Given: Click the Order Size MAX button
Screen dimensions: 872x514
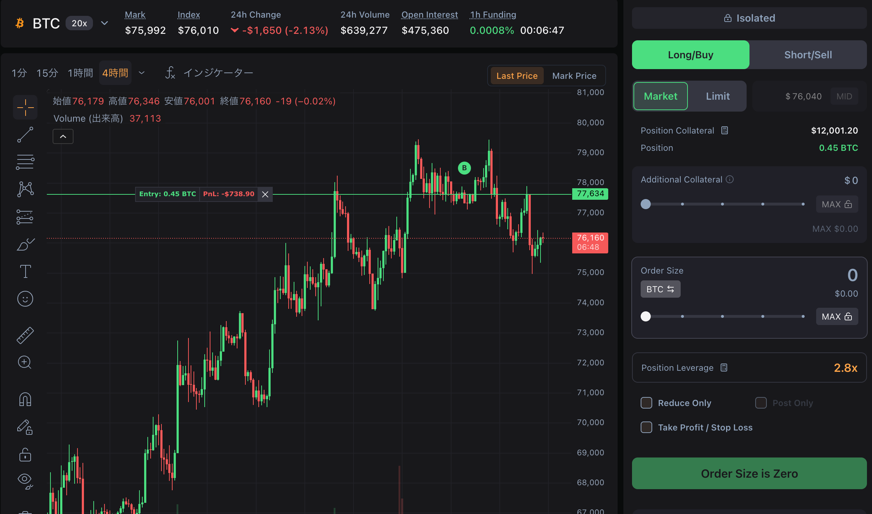Looking at the screenshot, I should pyautogui.click(x=837, y=316).
